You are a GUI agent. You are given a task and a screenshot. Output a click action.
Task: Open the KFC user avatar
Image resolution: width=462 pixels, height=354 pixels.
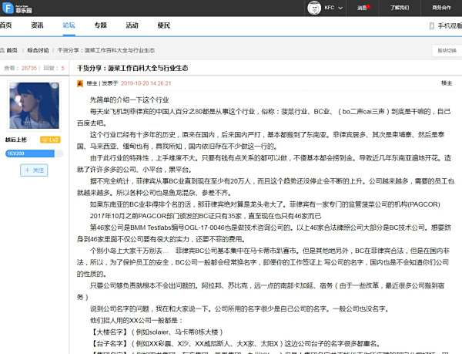tap(314, 8)
